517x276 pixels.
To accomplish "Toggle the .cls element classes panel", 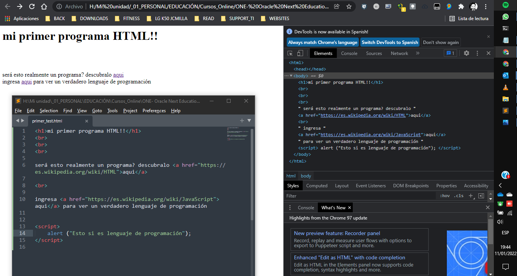I will pos(459,196).
